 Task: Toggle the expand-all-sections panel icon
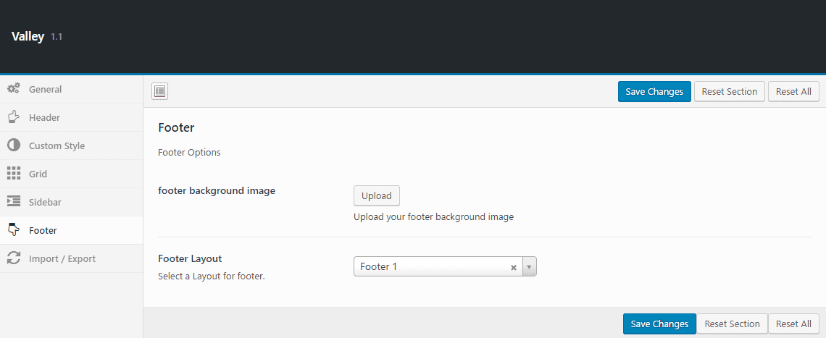coord(159,92)
